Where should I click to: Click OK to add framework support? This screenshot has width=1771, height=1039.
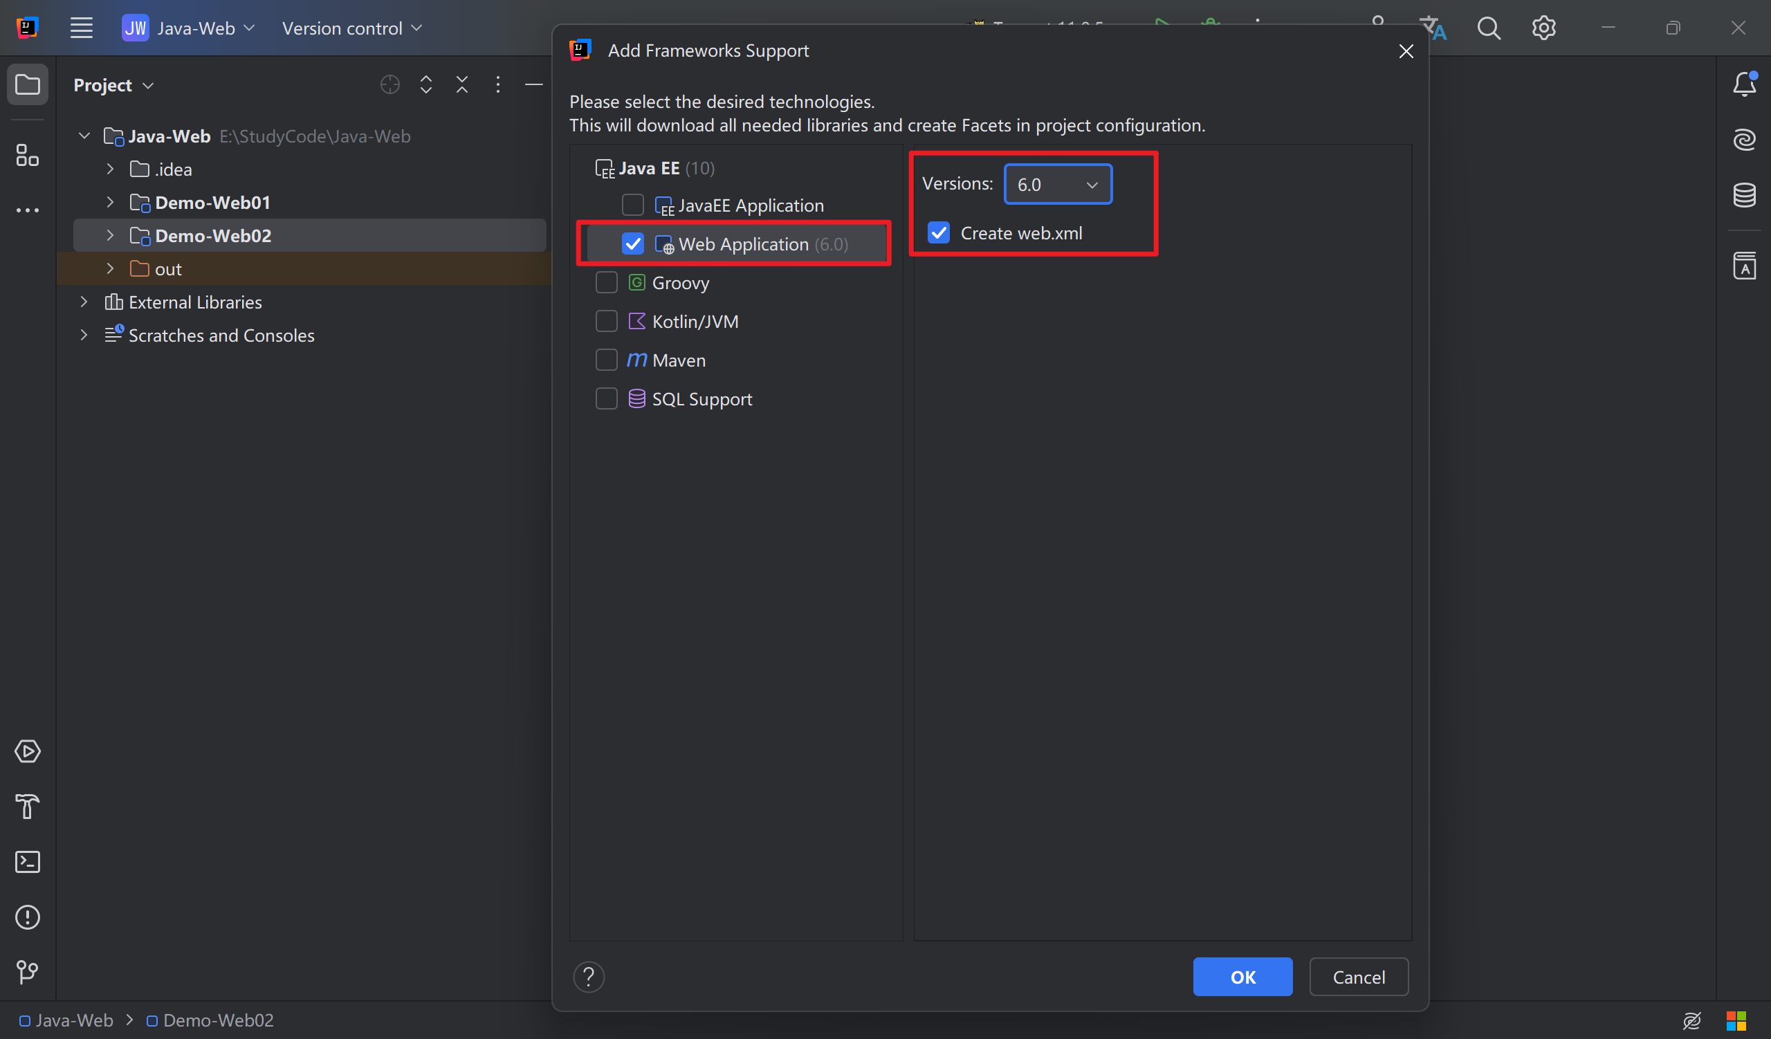(1242, 977)
